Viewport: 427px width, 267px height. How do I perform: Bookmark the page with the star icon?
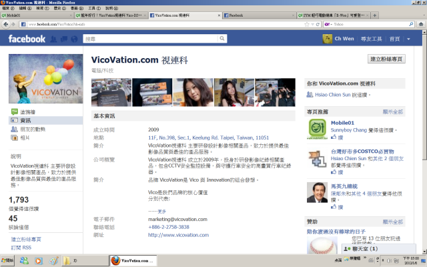(x=307, y=24)
